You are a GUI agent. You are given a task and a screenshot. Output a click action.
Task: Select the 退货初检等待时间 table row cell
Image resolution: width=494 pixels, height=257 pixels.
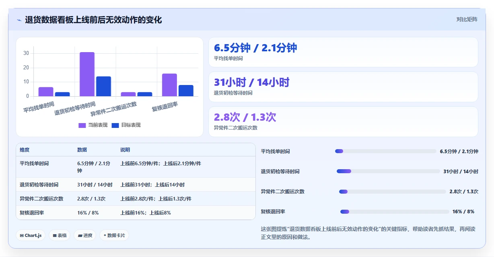click(x=39, y=185)
